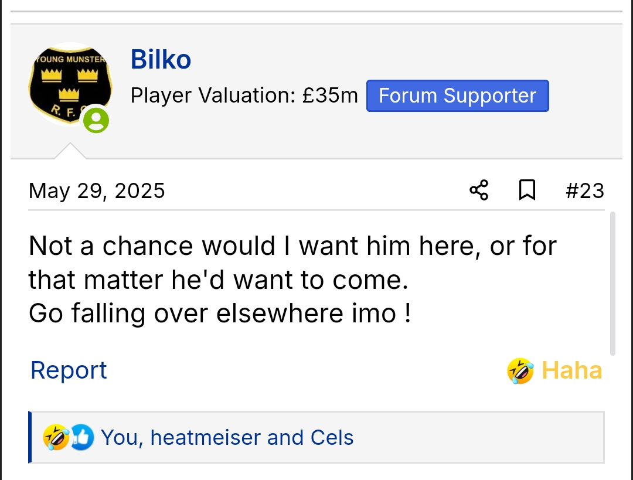This screenshot has height=480, width=633.
Task: Share post #23 via share icon
Action: 479,190
